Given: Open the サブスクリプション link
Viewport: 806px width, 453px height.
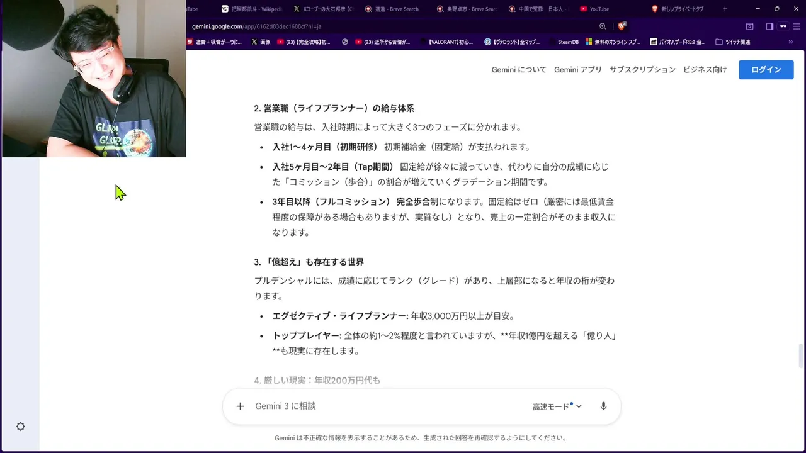Looking at the screenshot, I should pyautogui.click(x=642, y=70).
